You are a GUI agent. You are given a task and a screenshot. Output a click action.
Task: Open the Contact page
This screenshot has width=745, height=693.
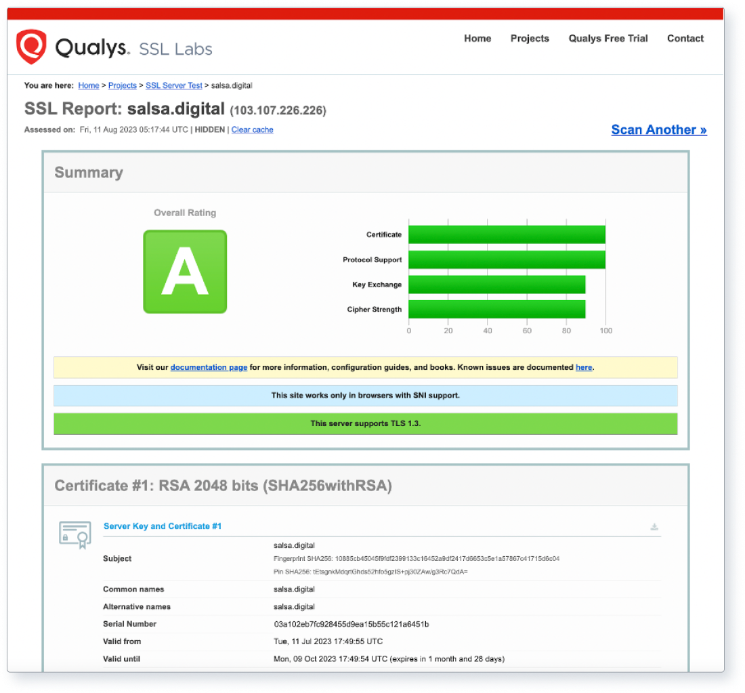click(x=685, y=39)
